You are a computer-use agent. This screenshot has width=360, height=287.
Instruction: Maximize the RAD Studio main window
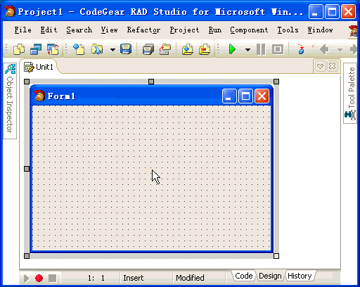332,12
